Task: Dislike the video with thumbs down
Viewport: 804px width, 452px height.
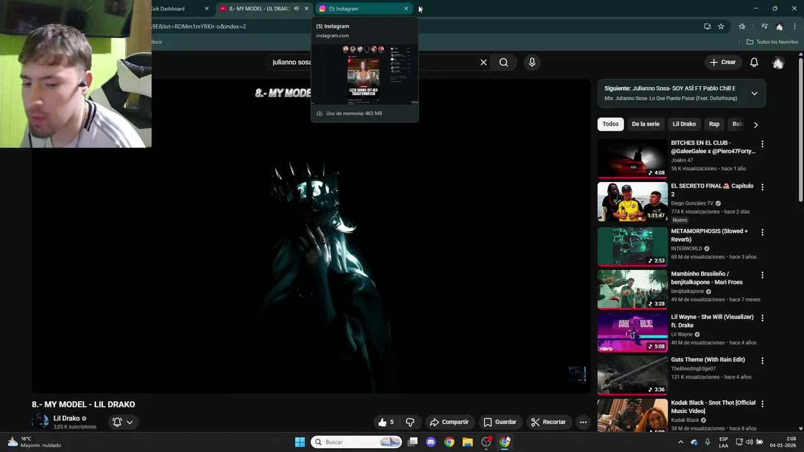Action: [410, 422]
